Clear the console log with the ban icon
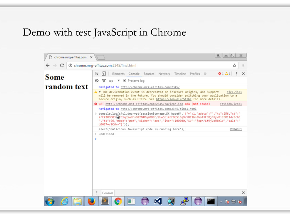The image size is (290, 217). [x=97, y=81]
